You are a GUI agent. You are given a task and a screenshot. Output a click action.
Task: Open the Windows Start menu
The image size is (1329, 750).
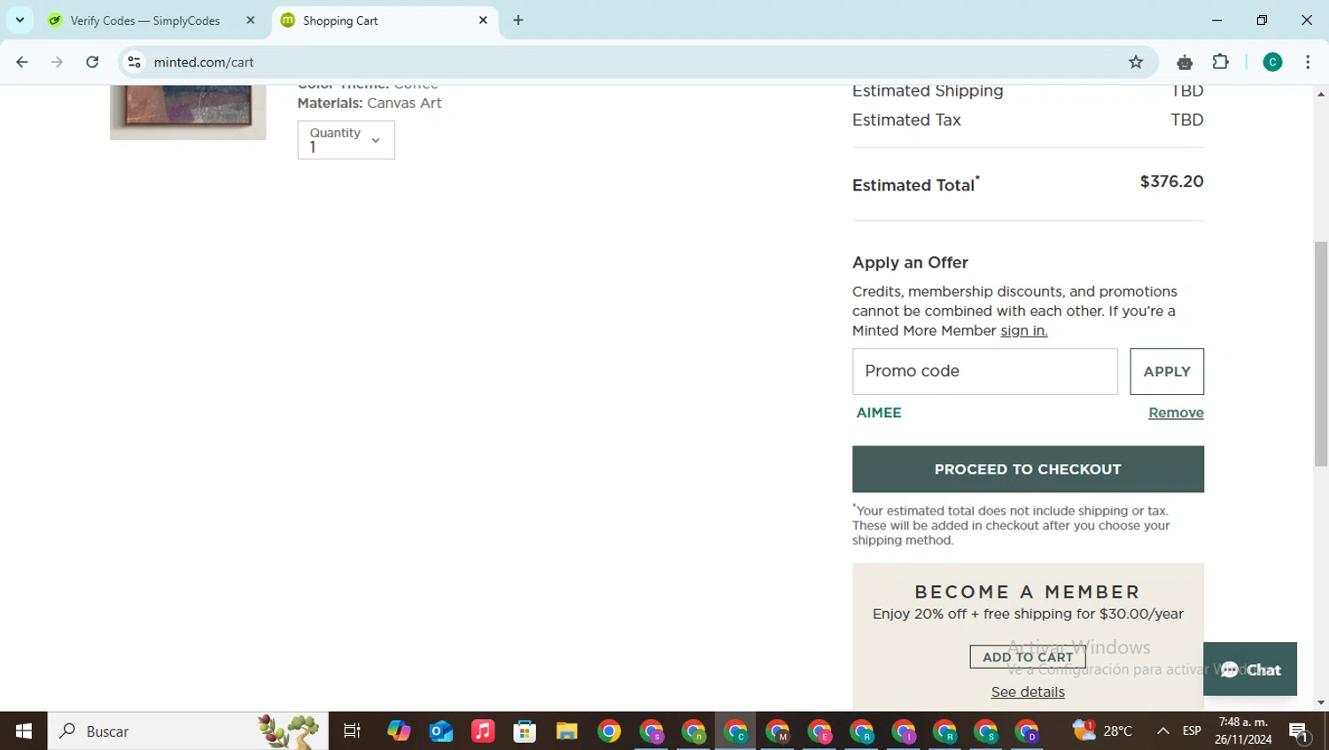point(24,731)
